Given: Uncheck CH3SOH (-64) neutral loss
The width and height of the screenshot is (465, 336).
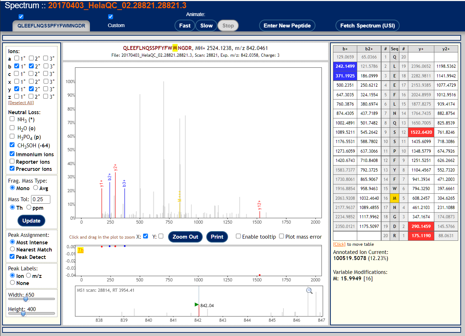Looking at the screenshot, I should (12, 145).
